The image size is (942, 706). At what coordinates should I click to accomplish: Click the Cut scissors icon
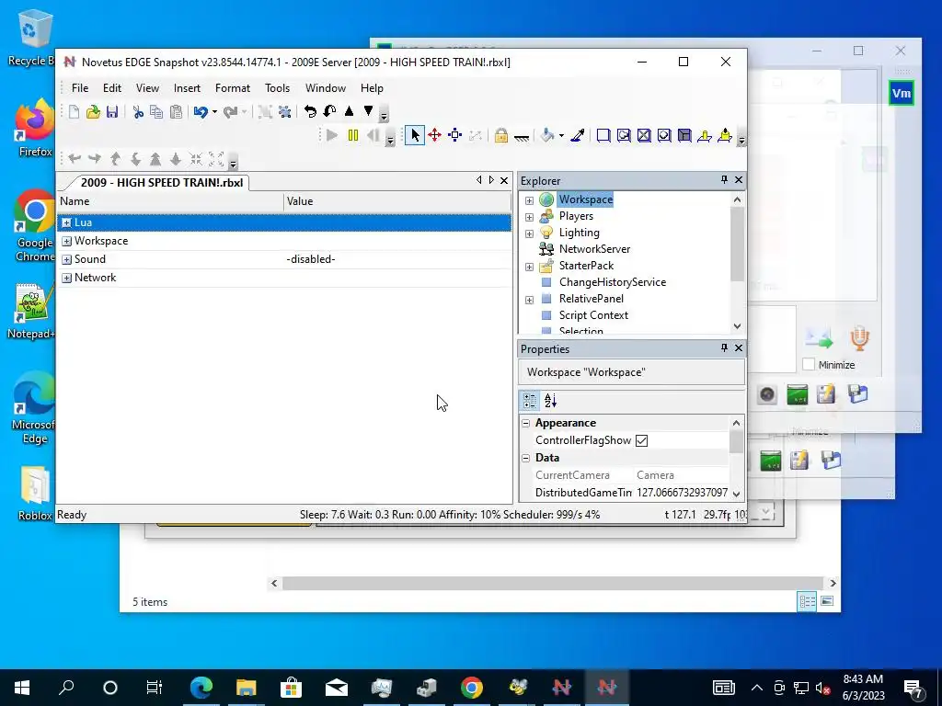pos(138,111)
